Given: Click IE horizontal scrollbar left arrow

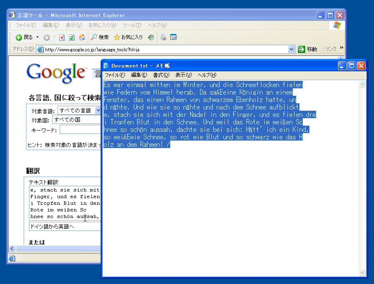Looking at the screenshot, I should 12,248.
